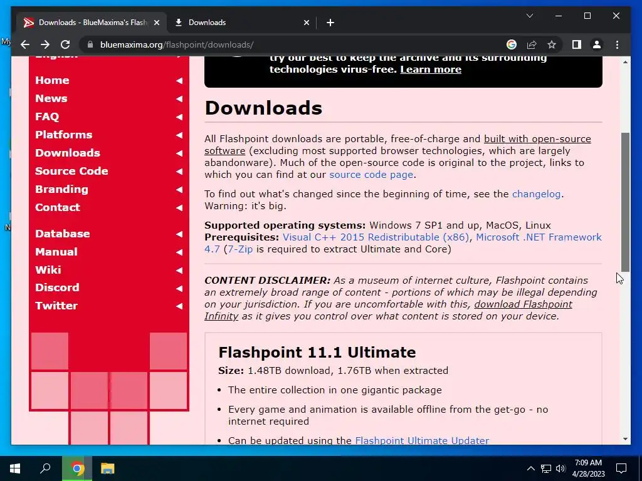642x481 pixels.
Task: Open the notification center icon
Action: (x=621, y=468)
